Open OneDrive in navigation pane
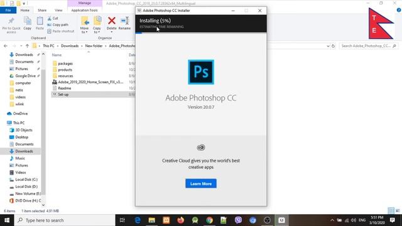Screen dimensions: 402x226 [20, 114]
